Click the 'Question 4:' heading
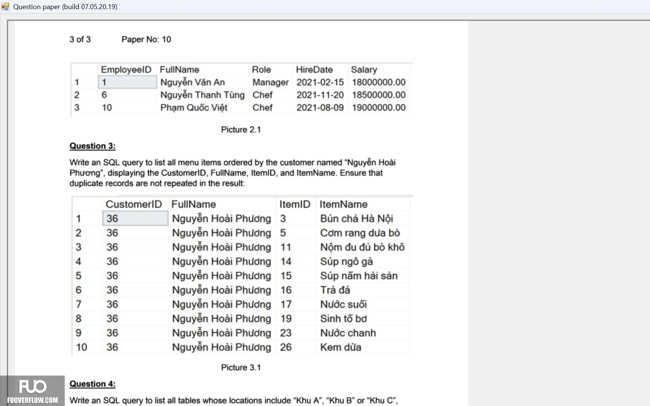This screenshot has width=650, height=406. 93,384
